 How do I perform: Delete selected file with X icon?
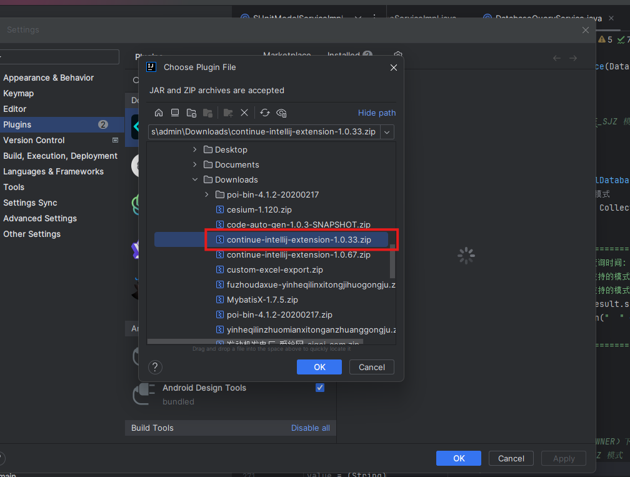tap(244, 113)
